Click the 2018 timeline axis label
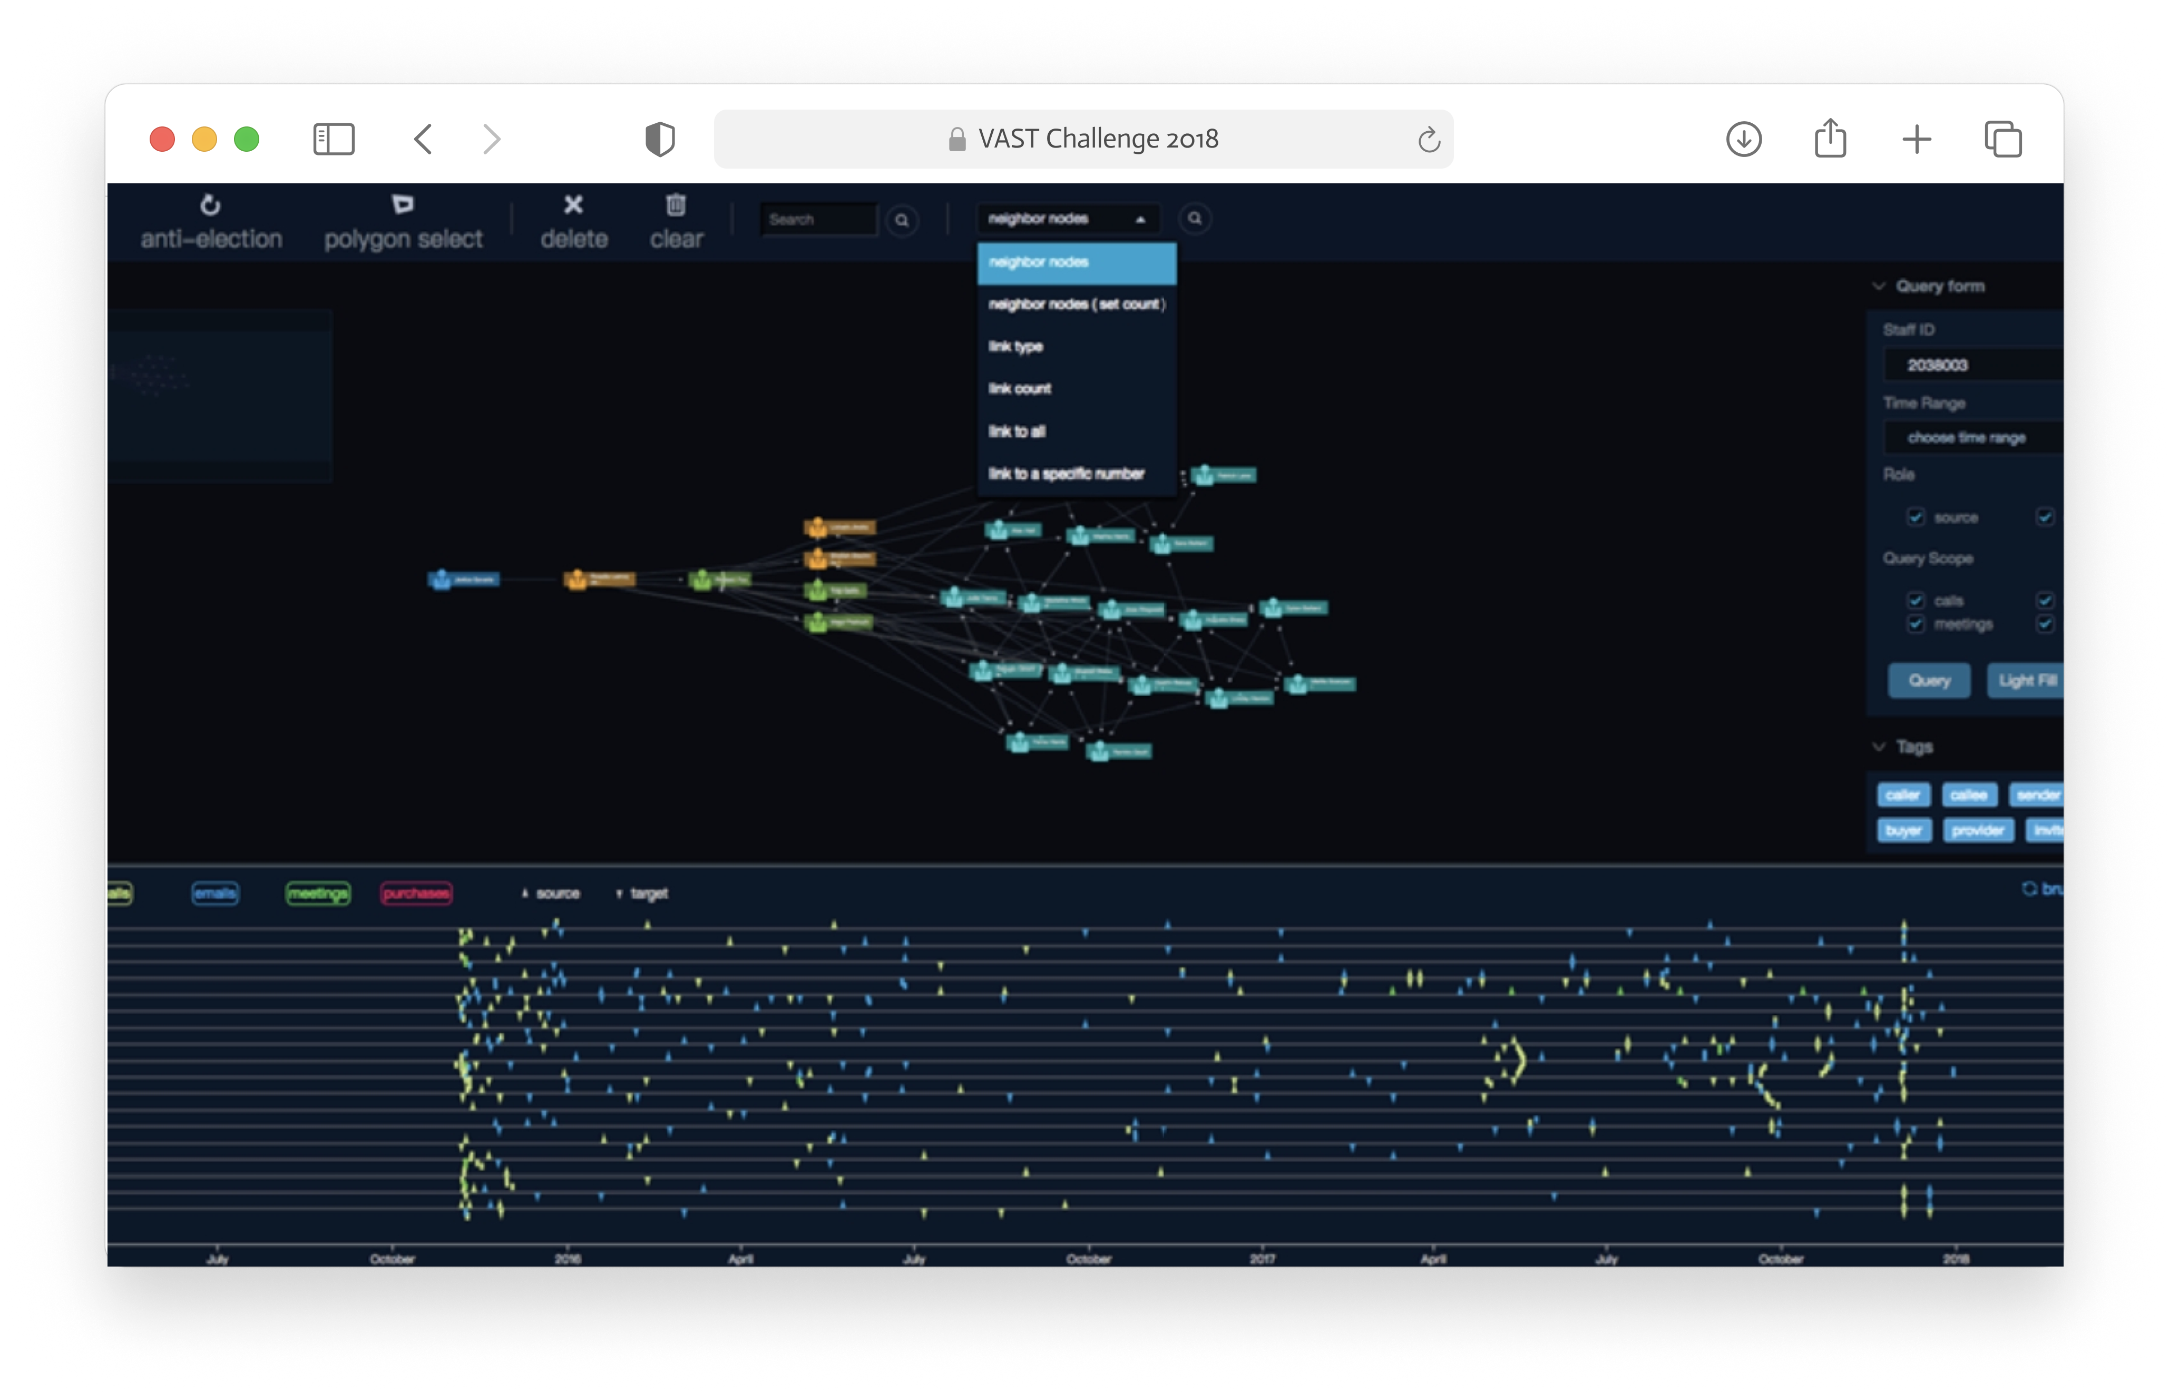The width and height of the screenshot is (2169, 1393). coord(1956,1259)
